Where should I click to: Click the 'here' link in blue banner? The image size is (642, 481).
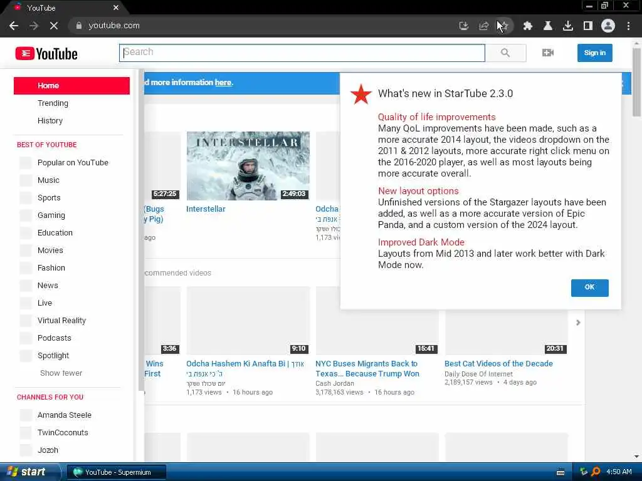pos(223,83)
